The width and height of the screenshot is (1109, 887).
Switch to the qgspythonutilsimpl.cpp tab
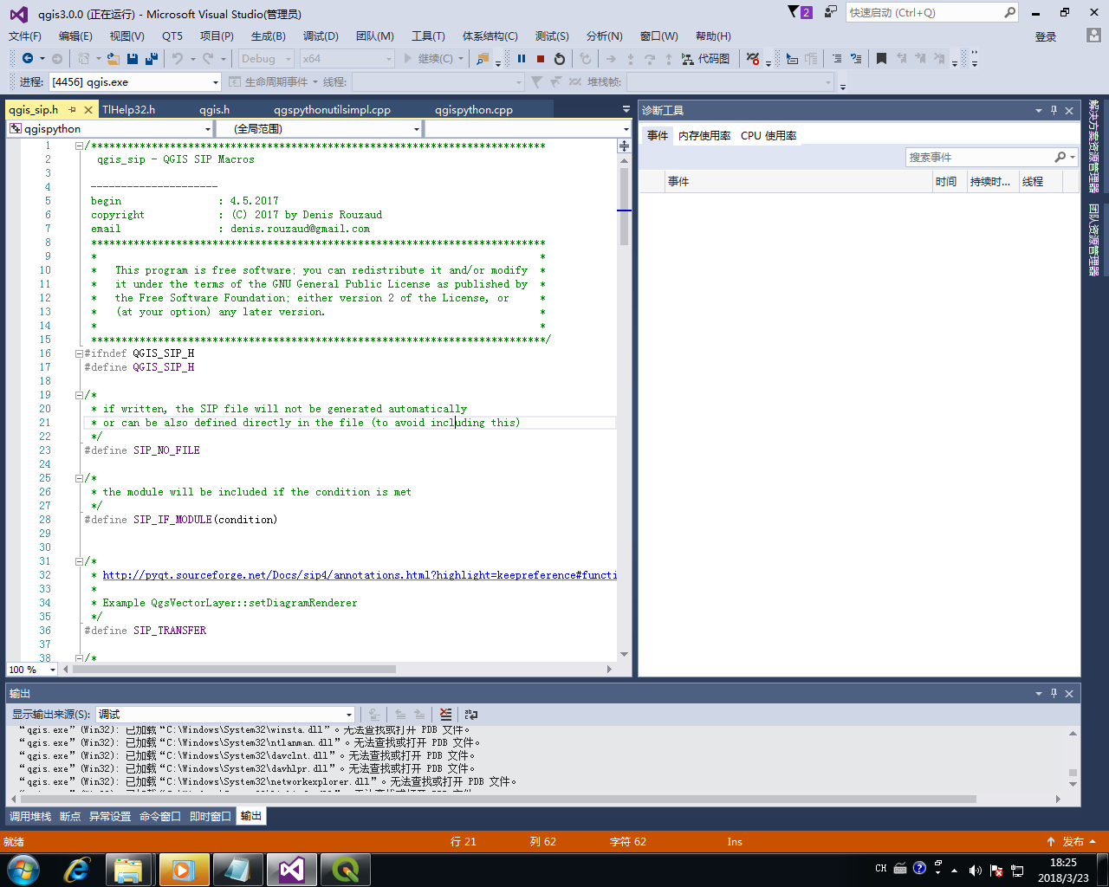332,109
